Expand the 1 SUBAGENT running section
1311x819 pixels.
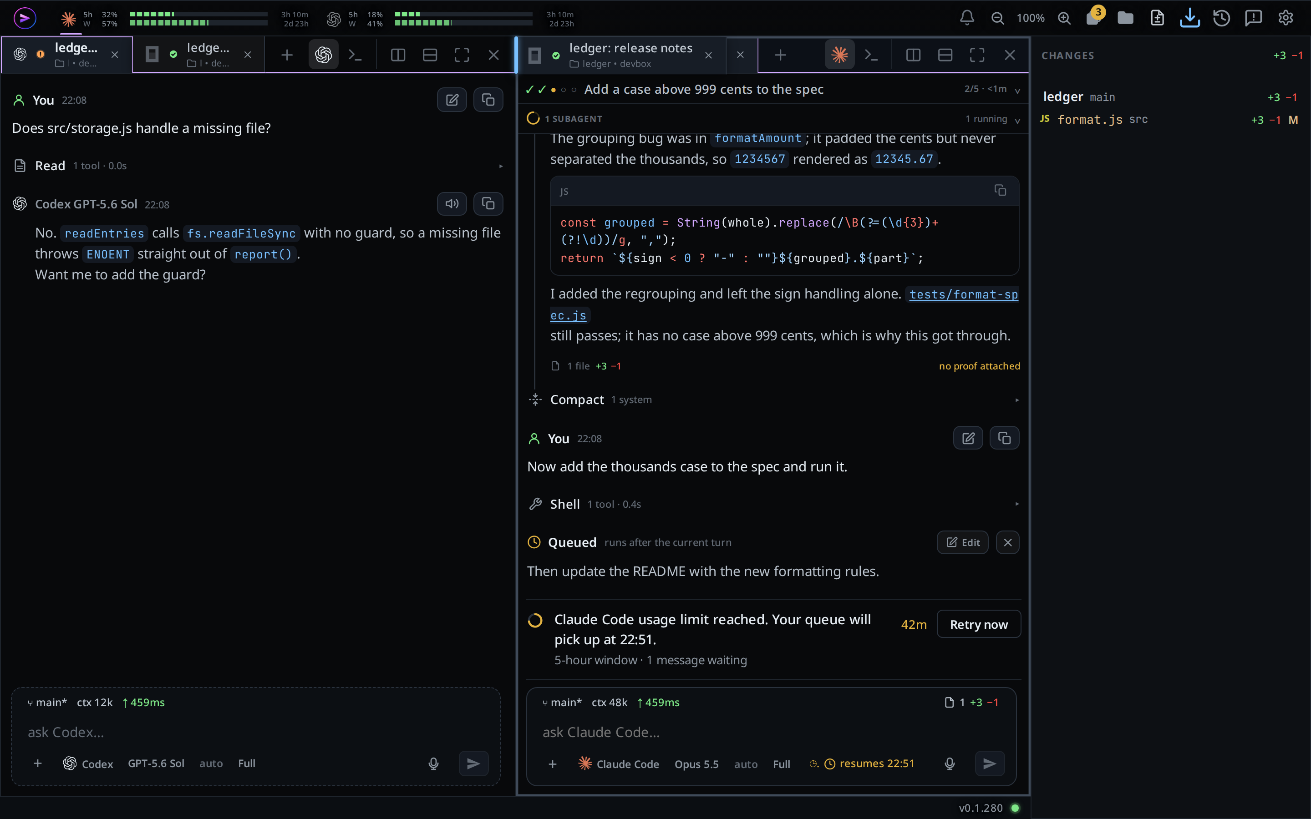[x=773, y=119]
